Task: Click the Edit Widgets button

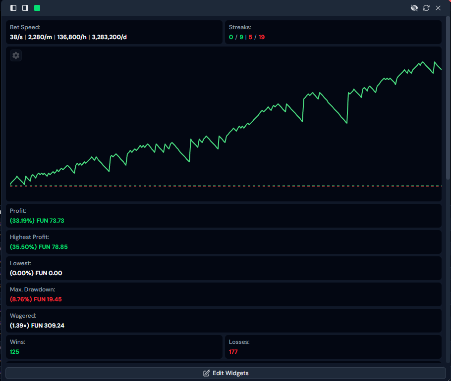Action: tap(225, 373)
